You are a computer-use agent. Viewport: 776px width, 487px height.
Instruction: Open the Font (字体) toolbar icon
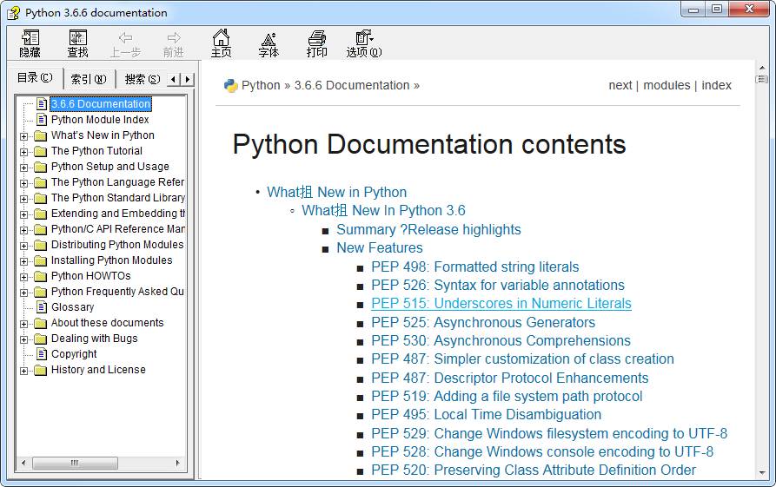point(269,43)
